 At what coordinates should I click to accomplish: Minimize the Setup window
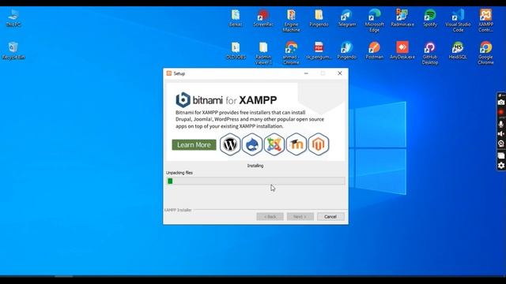[x=306, y=73]
